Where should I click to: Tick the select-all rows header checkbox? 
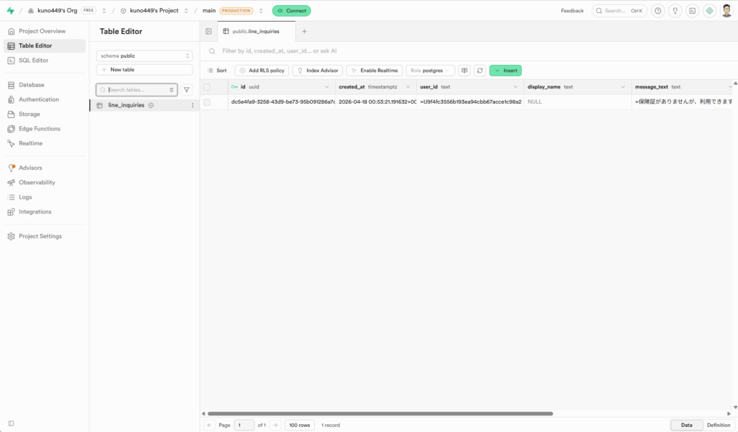point(207,87)
